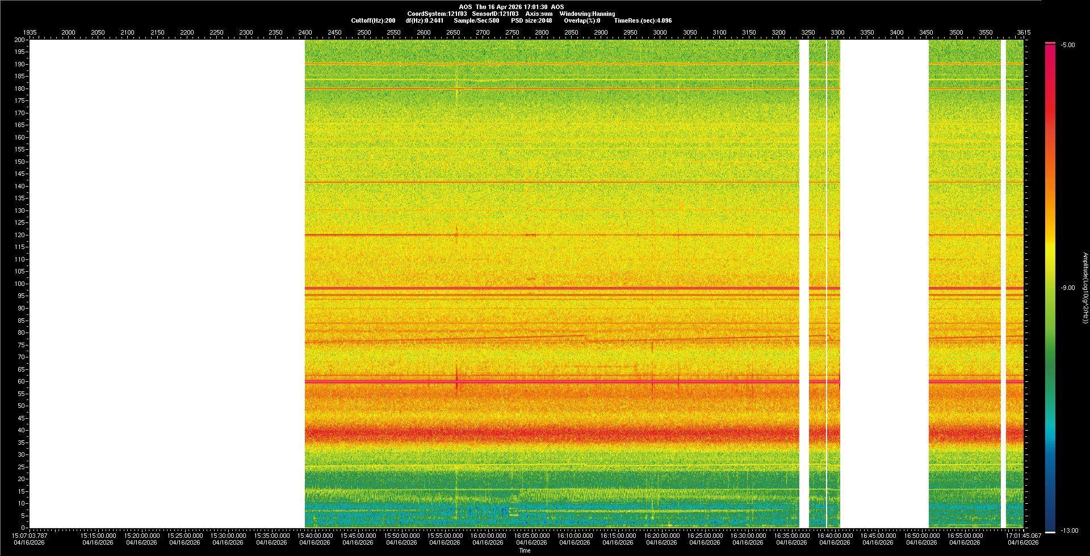The image size is (1090, 556).
Task: Click the CoordSystem:121f03 header text
Action: coord(437,14)
